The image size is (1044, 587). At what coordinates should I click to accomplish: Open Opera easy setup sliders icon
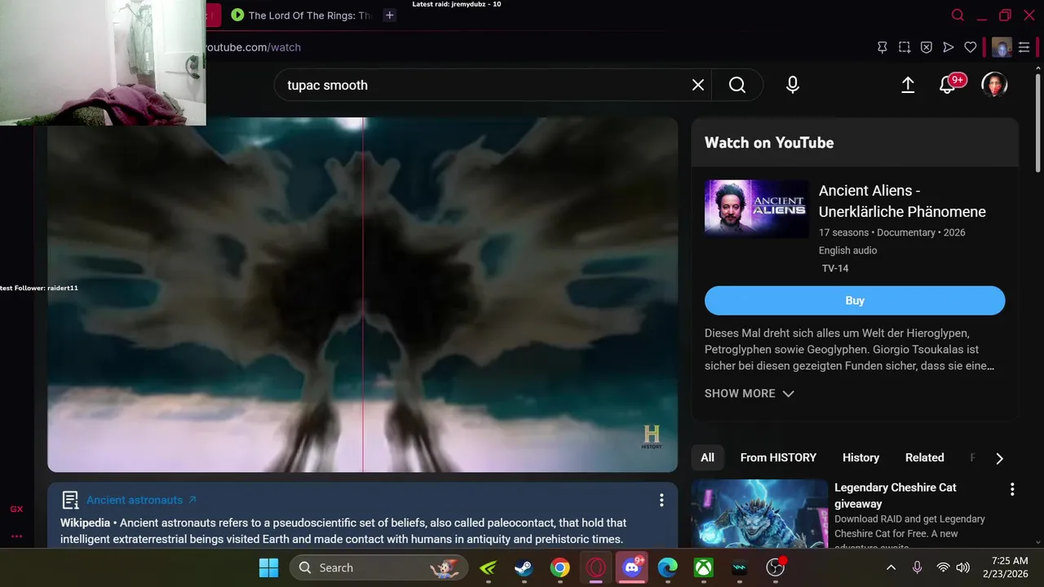coord(1024,47)
